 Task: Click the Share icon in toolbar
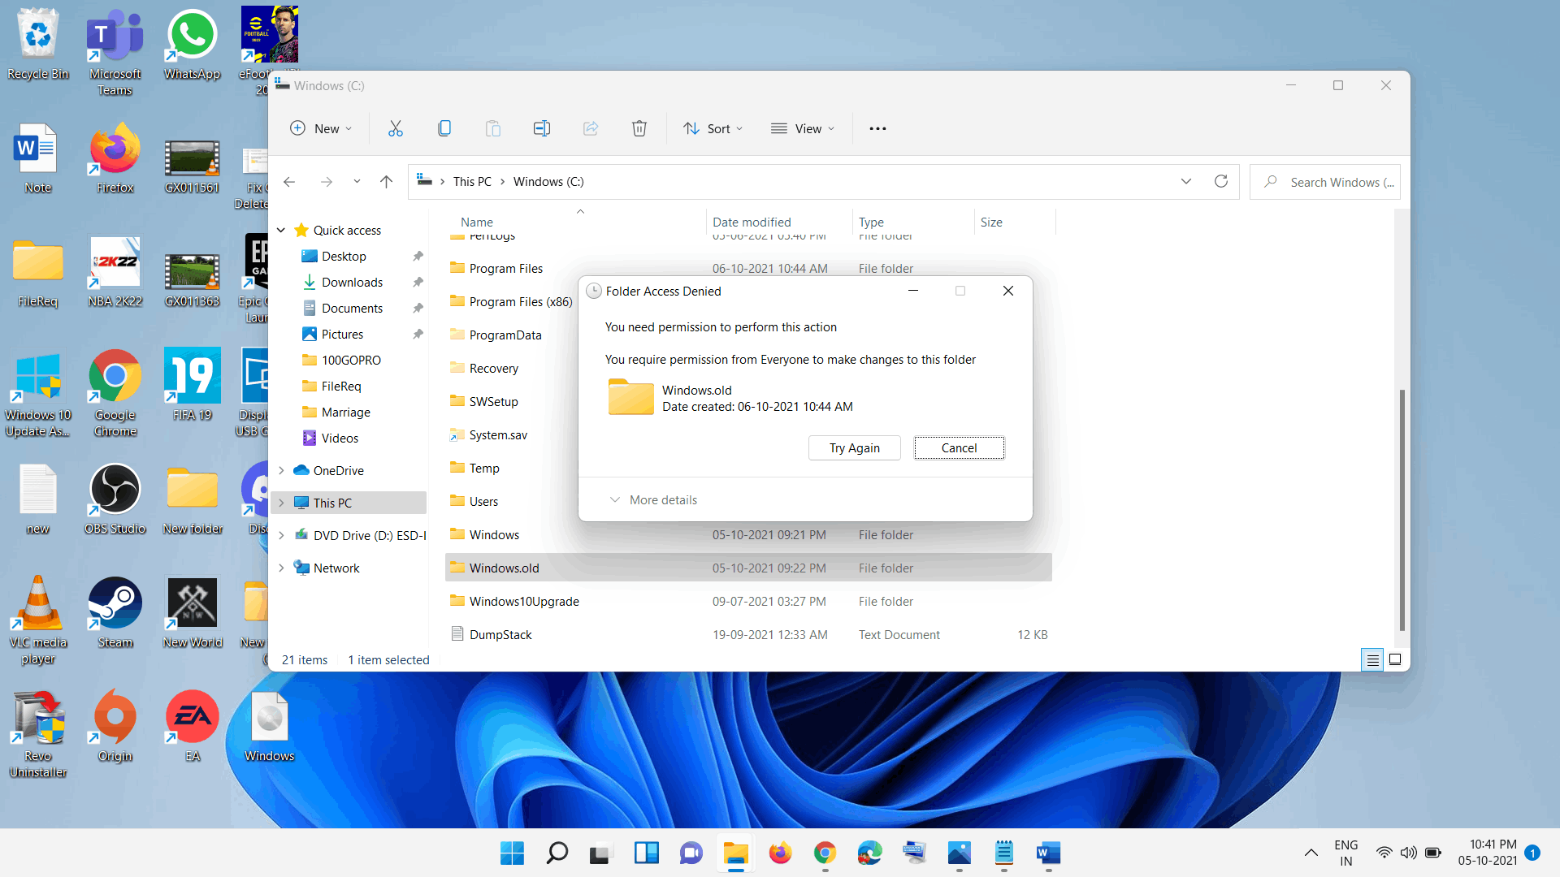[x=591, y=128]
